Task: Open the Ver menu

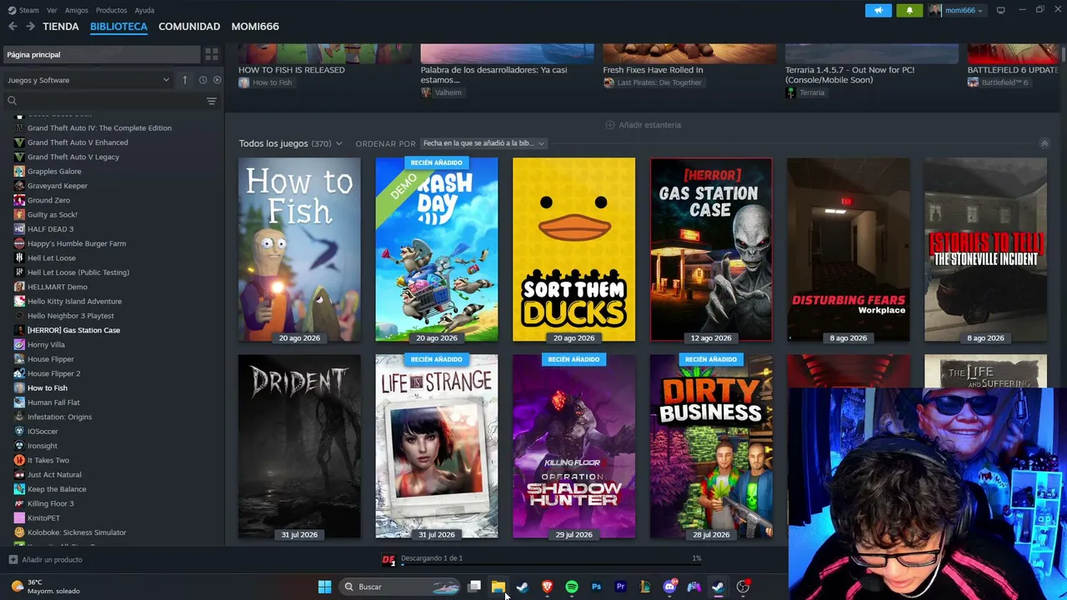Action: coord(52,10)
